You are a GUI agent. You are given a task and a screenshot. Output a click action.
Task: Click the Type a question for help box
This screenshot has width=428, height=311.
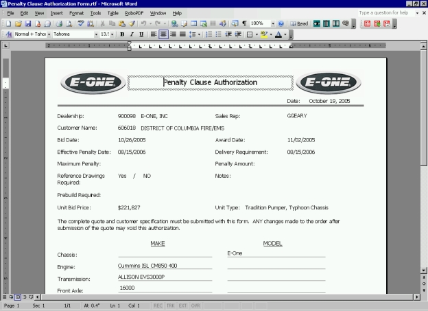pyautogui.click(x=386, y=13)
